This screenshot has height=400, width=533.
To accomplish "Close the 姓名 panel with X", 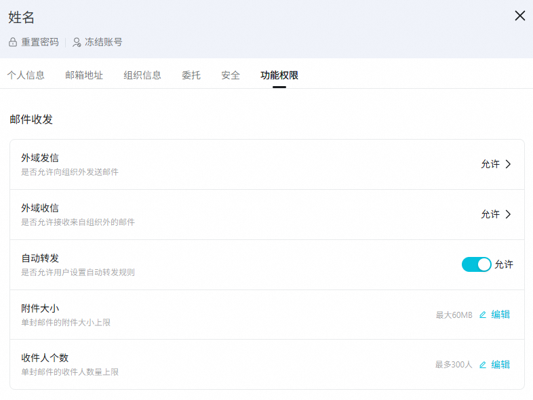I will click(519, 16).
